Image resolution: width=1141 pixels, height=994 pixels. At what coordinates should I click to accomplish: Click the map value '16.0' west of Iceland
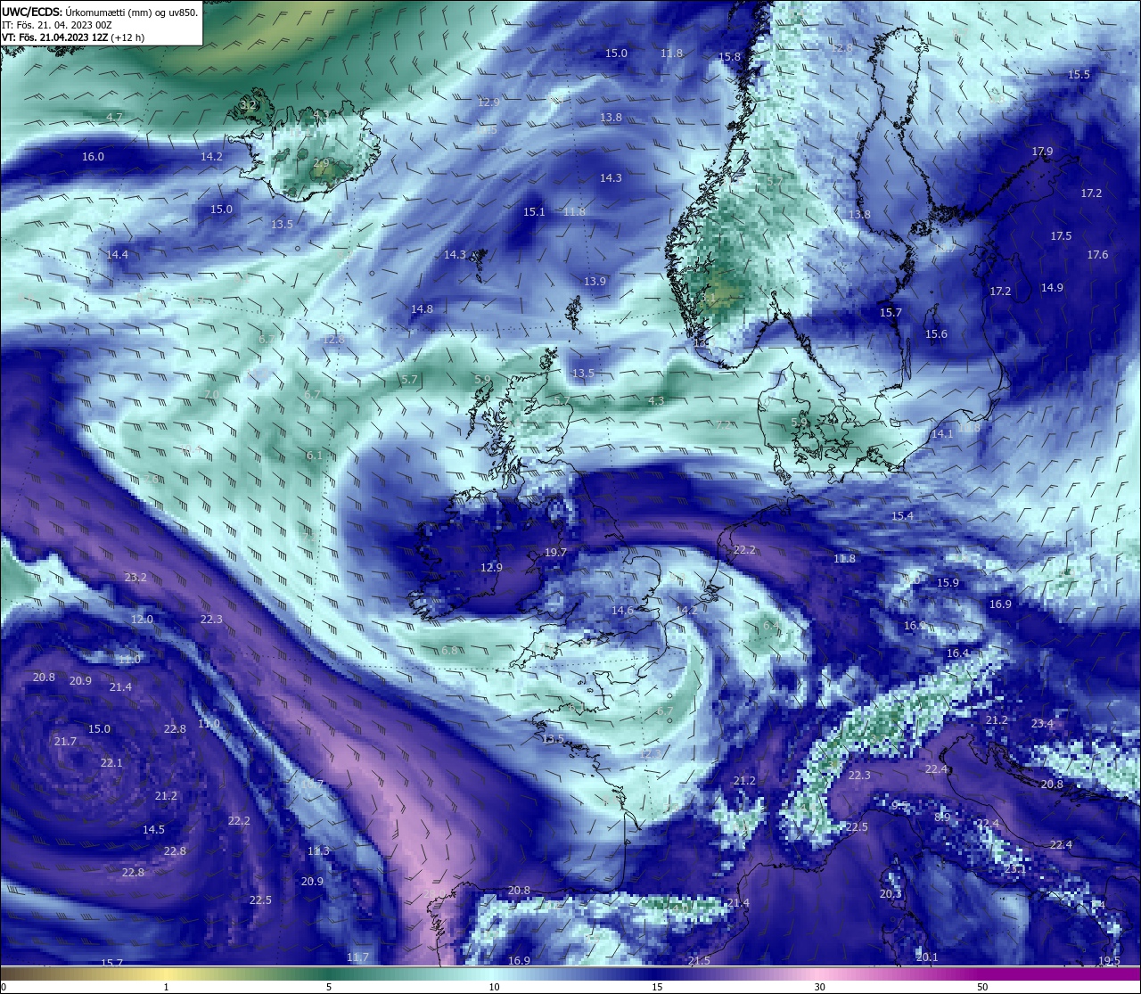point(93,157)
